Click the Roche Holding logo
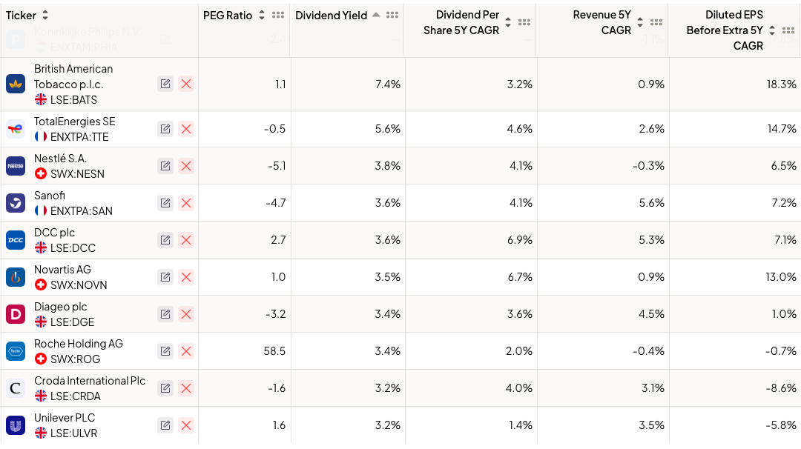This screenshot has width=801, height=449. pos(16,350)
